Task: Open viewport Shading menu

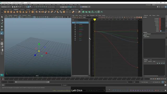Action: (x=10, y=15)
